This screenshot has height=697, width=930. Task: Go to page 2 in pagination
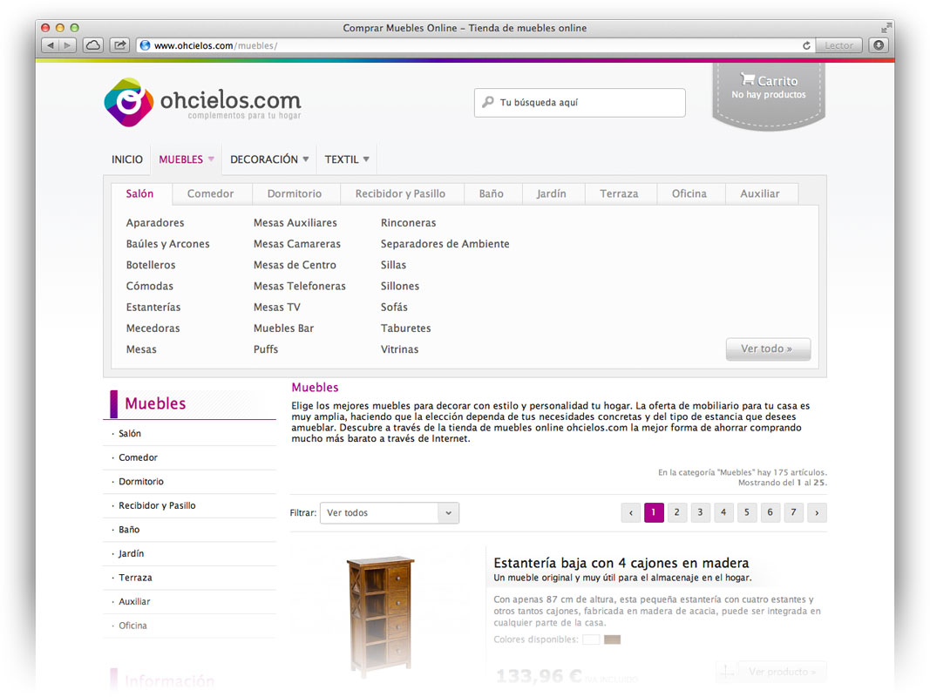tap(676, 512)
